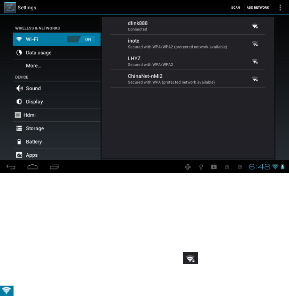The height and width of the screenshot is (296, 289).
Task: Click the Settings app icon in title bar
Action: [x=10, y=8]
